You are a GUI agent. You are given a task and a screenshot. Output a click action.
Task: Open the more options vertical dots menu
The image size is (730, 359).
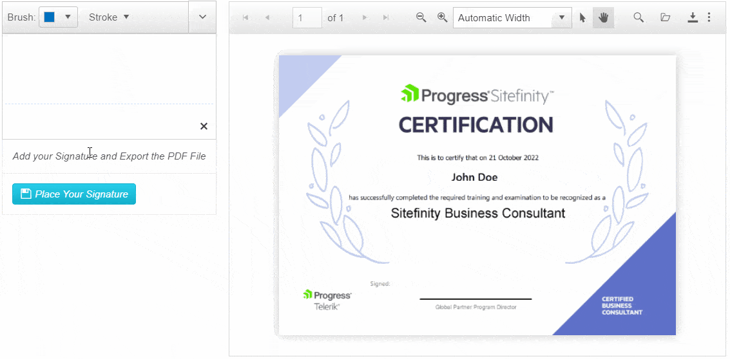click(709, 17)
